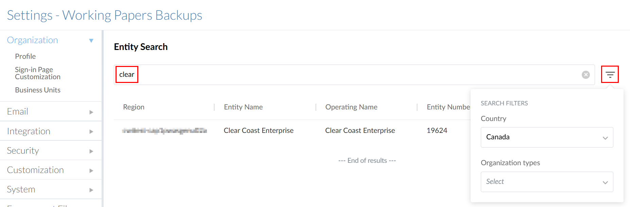Open the Organization types dropdown
Screen dimensions: 630x207
pyautogui.click(x=546, y=182)
